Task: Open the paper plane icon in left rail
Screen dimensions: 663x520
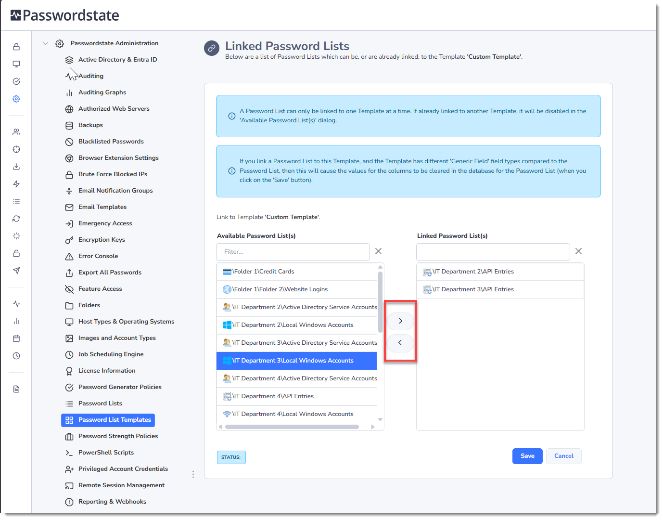Action: pos(16,271)
